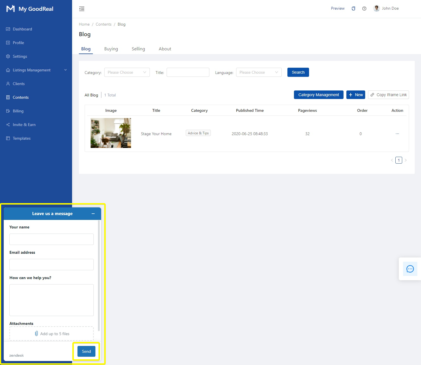Minimize the Leave us a message panel
This screenshot has height=365, width=421.
[93, 214]
